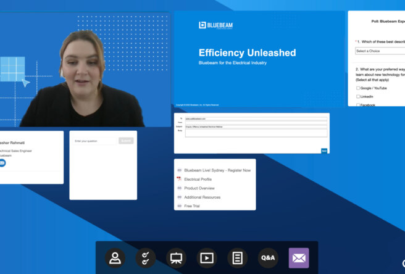Open the Product Overview resource link
This screenshot has height=274, width=405.
(199, 188)
